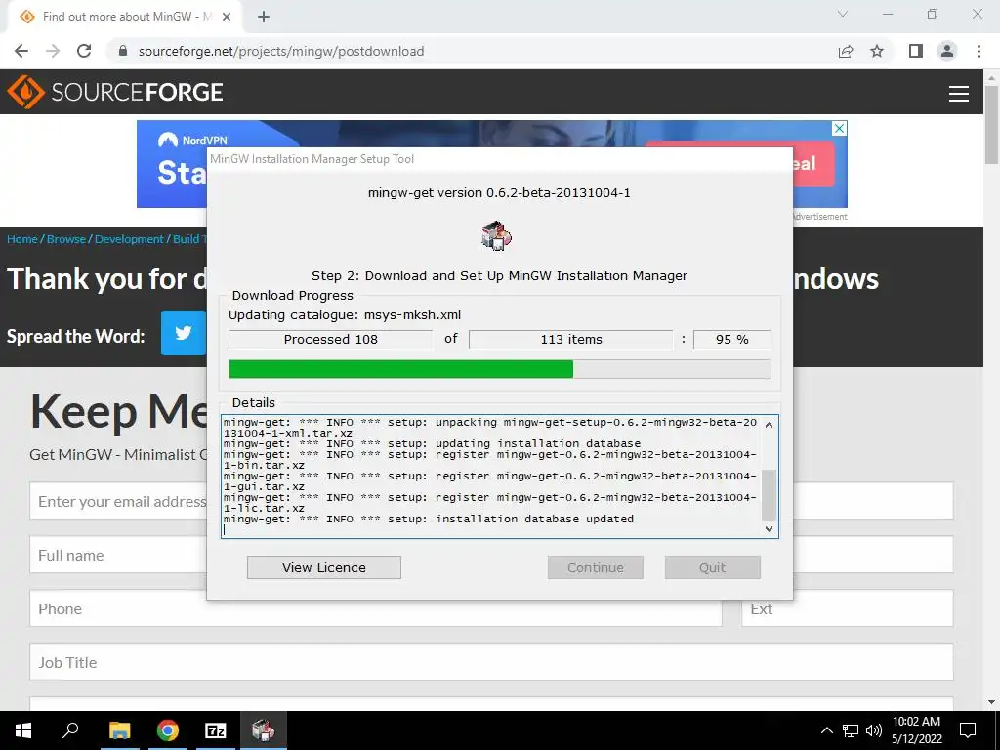This screenshot has height=750, width=1000.
Task: Open File Explorer from taskbar
Action: 119,730
